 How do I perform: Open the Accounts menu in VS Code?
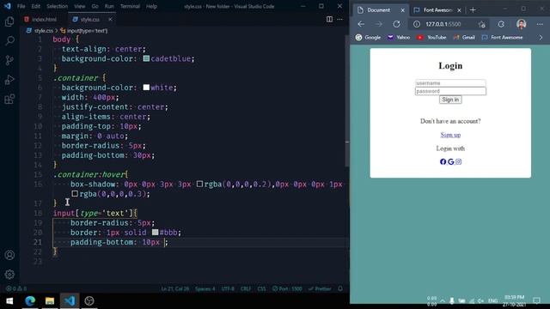(9, 255)
